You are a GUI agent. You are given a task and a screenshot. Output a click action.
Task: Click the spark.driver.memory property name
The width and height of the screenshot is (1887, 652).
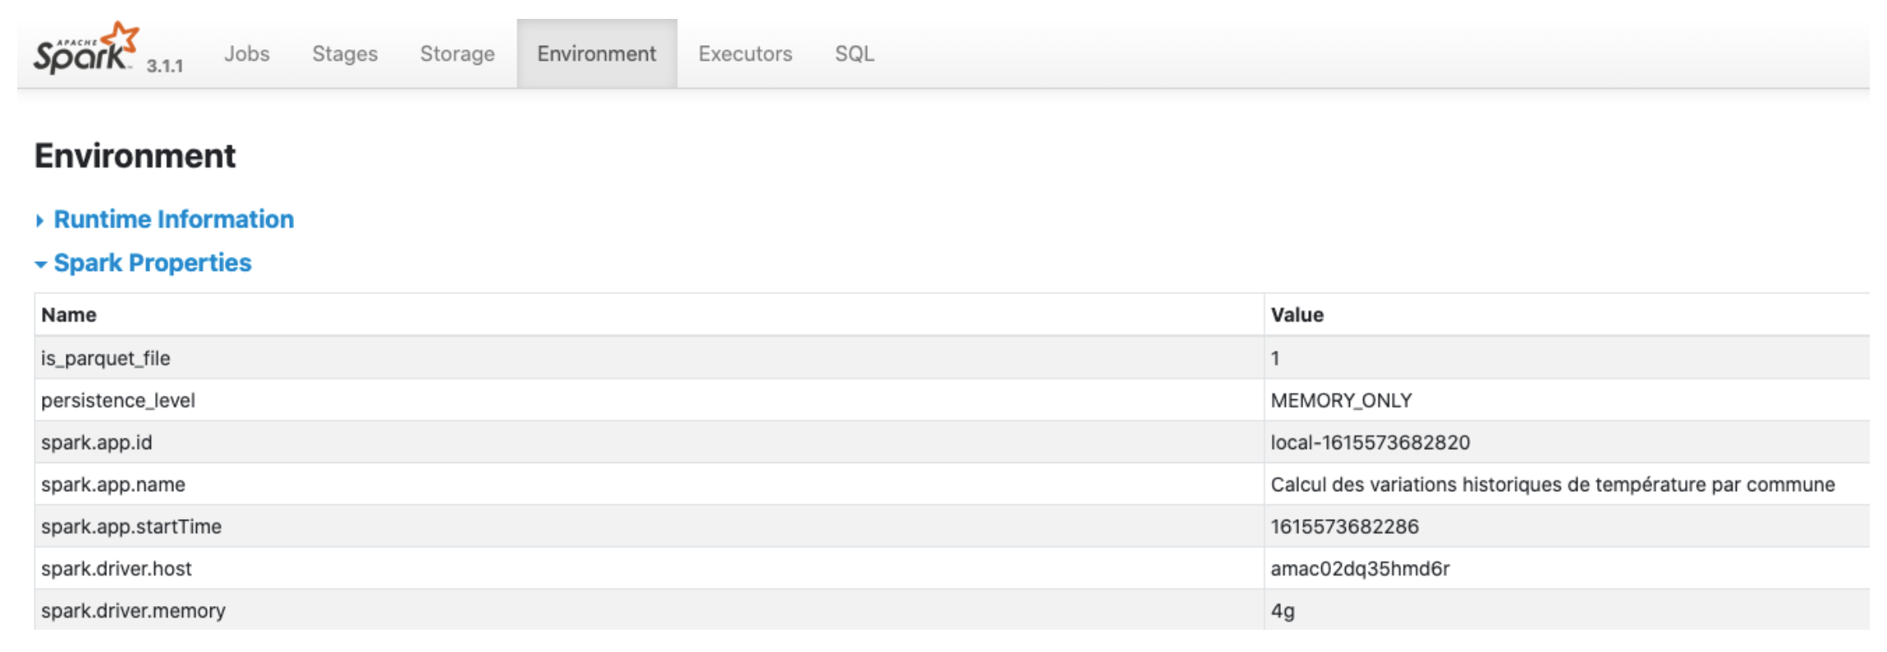pyautogui.click(x=133, y=611)
